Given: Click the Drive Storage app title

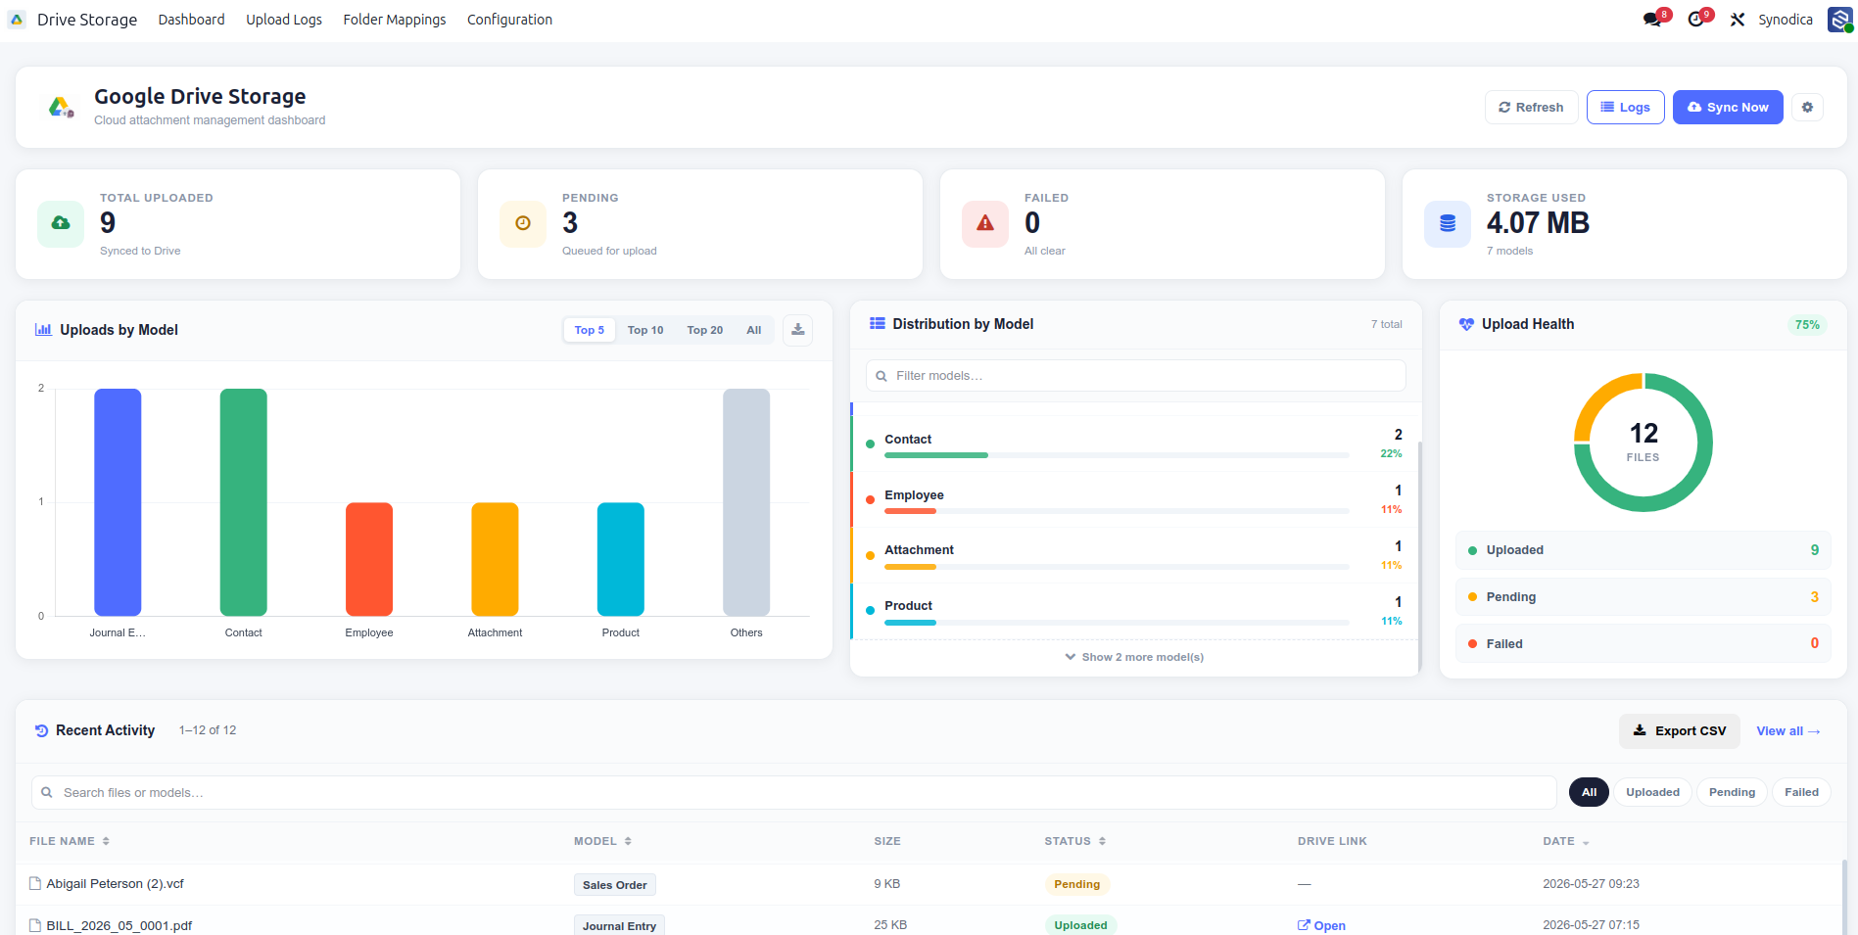Looking at the screenshot, I should click(87, 20).
